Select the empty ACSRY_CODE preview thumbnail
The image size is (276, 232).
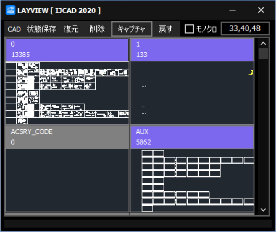[67, 180]
